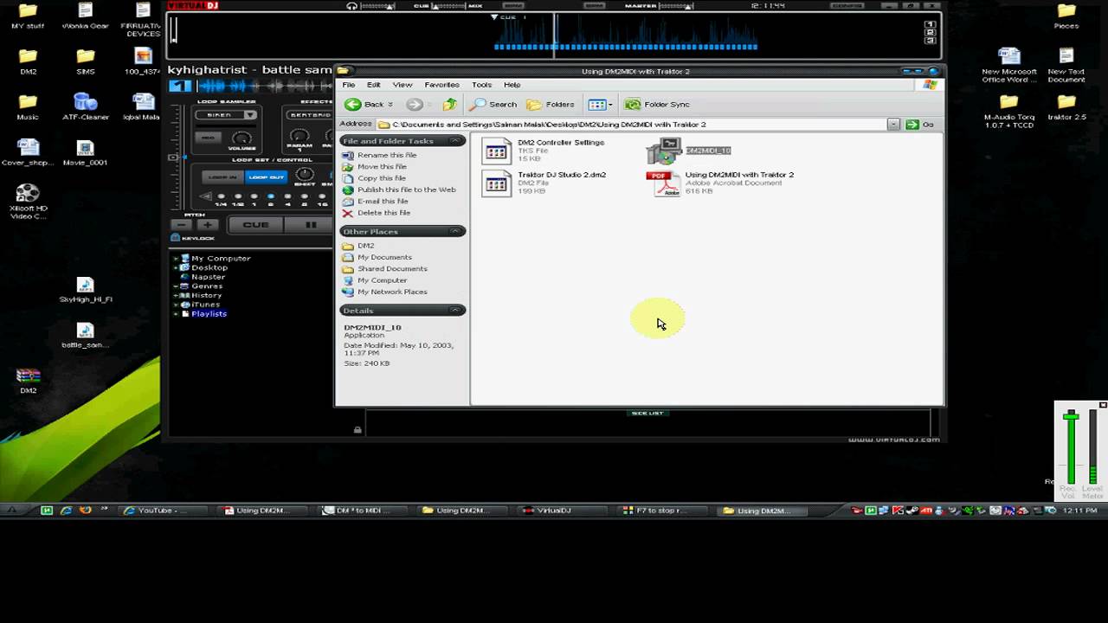Click Move this file
The height and width of the screenshot is (623, 1108).
pos(382,166)
